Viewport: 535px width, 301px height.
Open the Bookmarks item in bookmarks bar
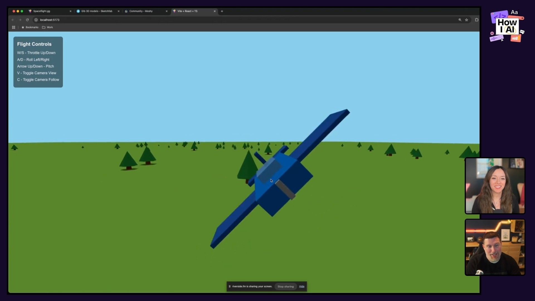(30, 27)
